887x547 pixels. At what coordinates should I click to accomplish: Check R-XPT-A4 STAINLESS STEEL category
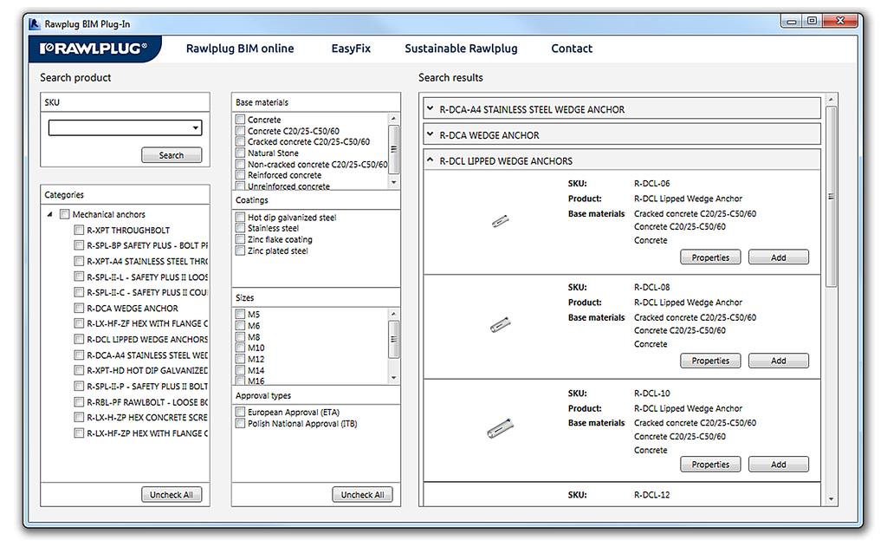click(x=79, y=261)
